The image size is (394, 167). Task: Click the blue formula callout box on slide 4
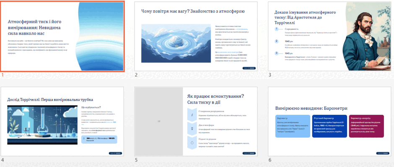[99, 139]
